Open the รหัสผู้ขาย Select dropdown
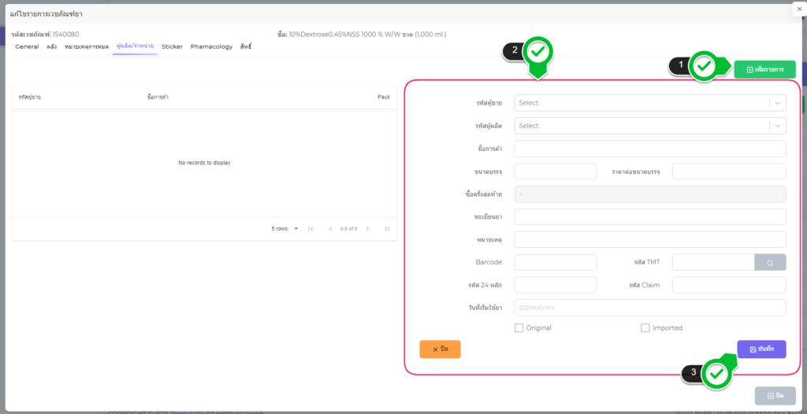This screenshot has width=807, height=414. tap(649, 103)
